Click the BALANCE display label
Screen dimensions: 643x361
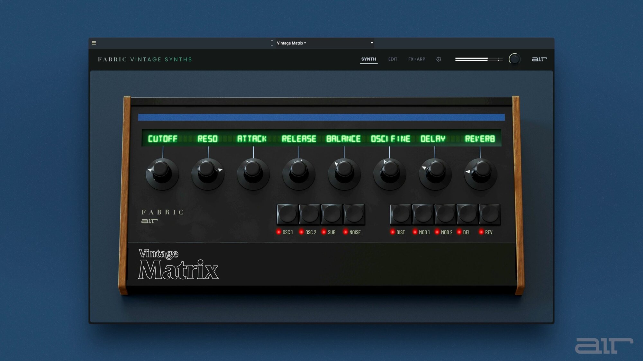(x=343, y=139)
